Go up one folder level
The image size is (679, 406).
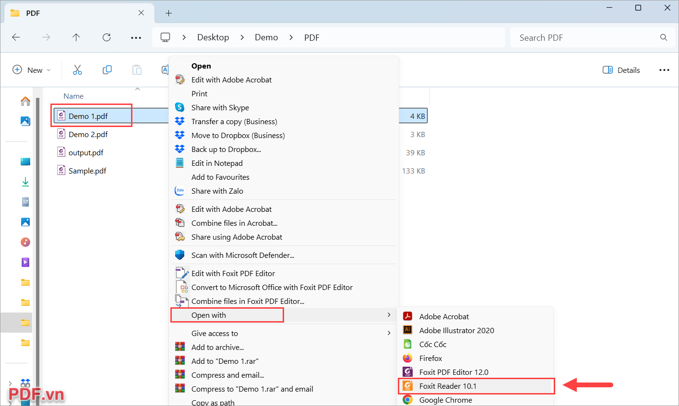76,37
